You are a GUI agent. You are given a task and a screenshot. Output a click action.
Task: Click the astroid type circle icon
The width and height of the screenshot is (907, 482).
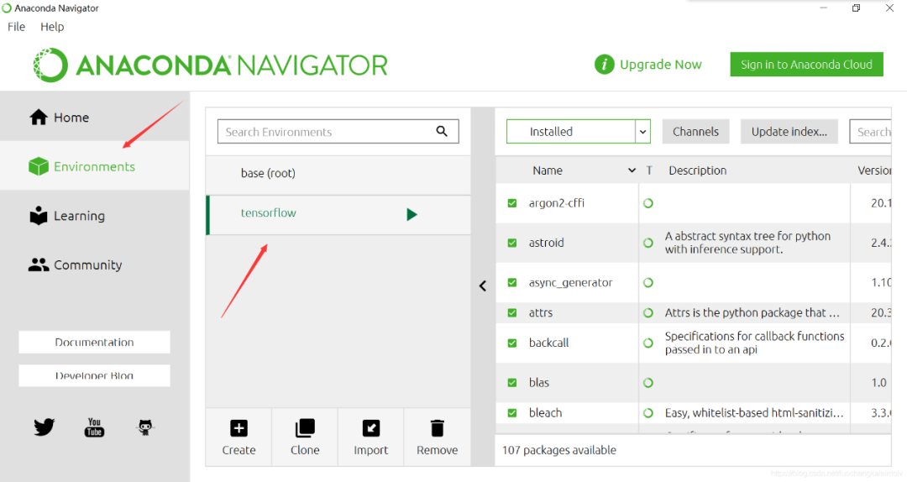(648, 243)
